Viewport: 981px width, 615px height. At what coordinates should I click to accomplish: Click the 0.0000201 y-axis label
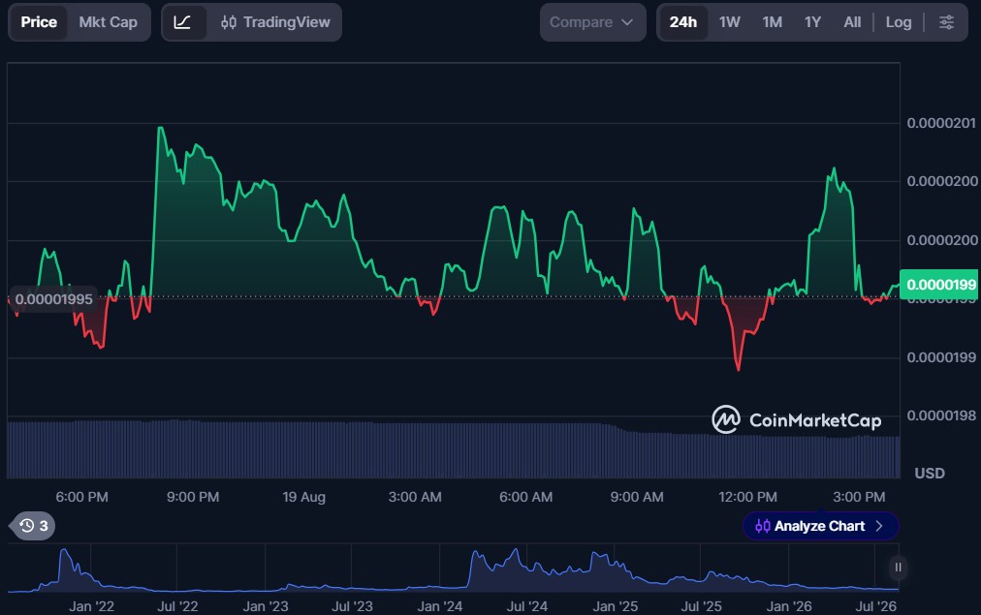[941, 123]
